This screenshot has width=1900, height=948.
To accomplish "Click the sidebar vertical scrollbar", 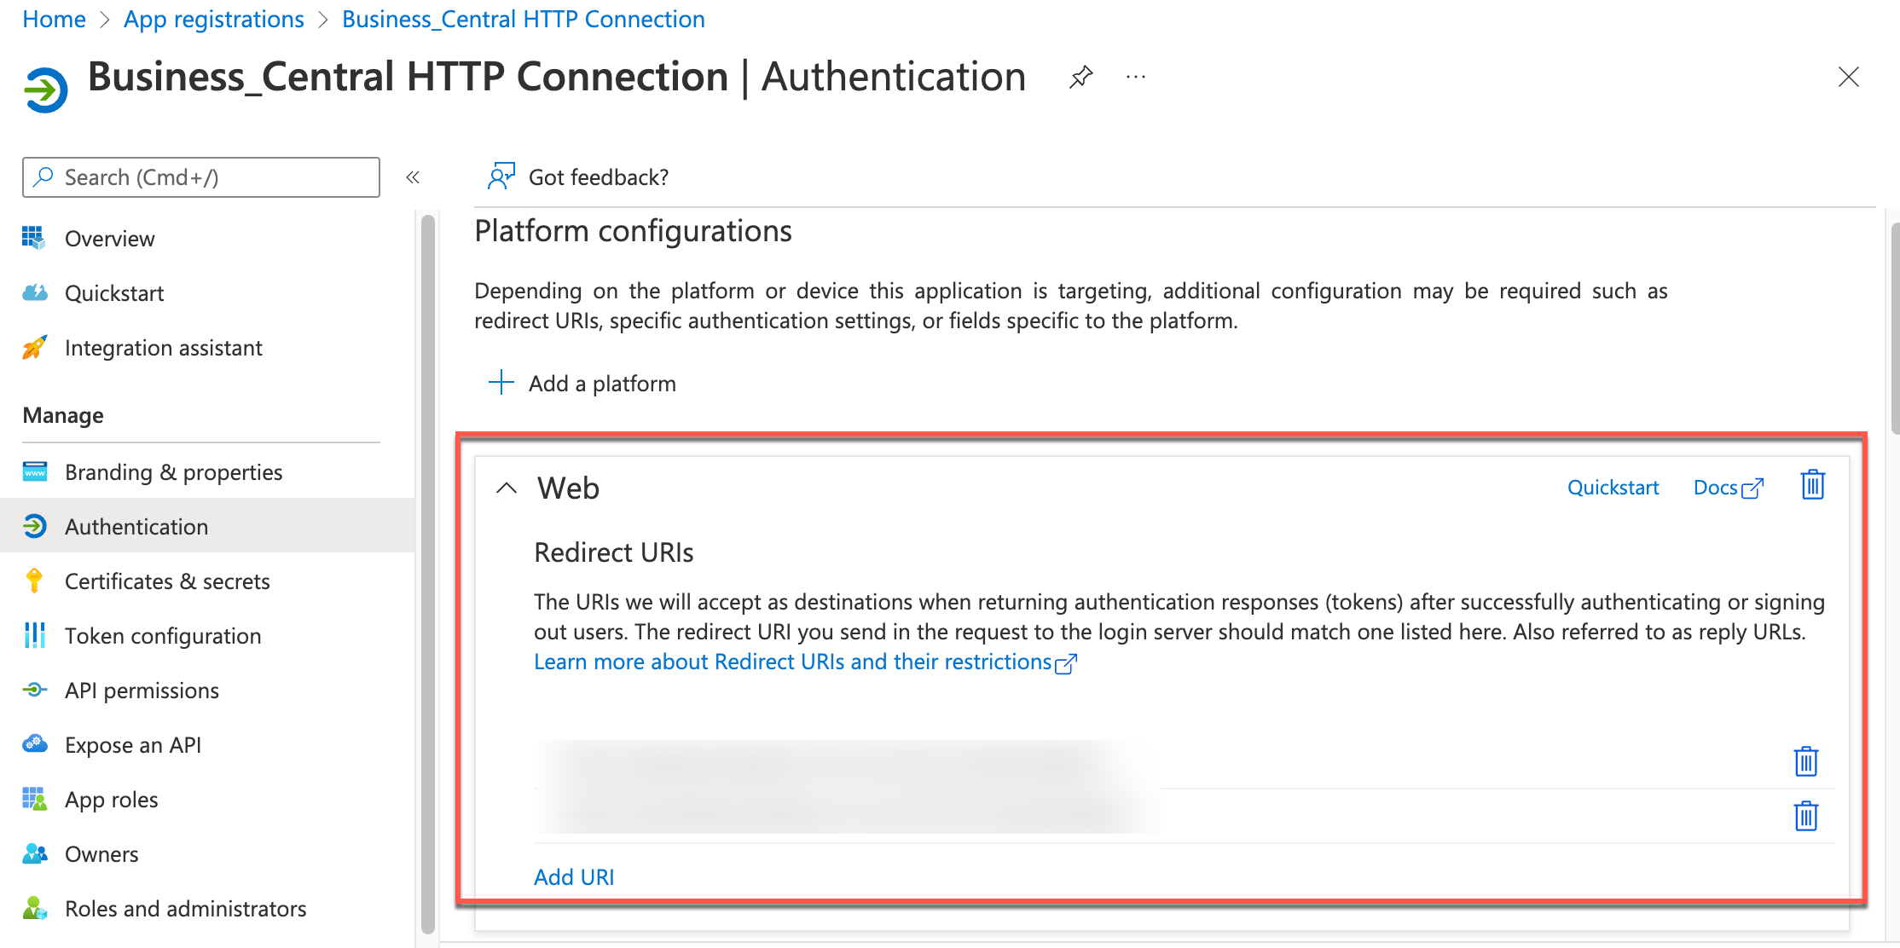I will tap(428, 573).
